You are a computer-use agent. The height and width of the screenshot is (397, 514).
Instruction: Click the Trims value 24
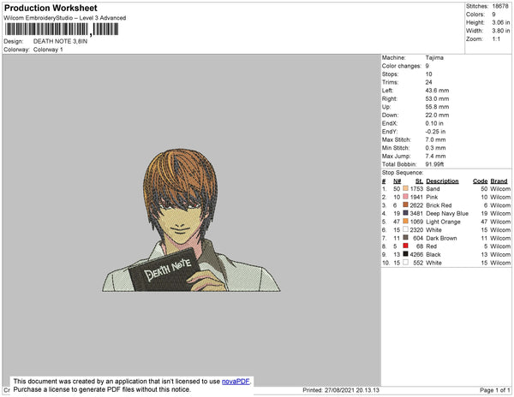pyautogui.click(x=429, y=82)
